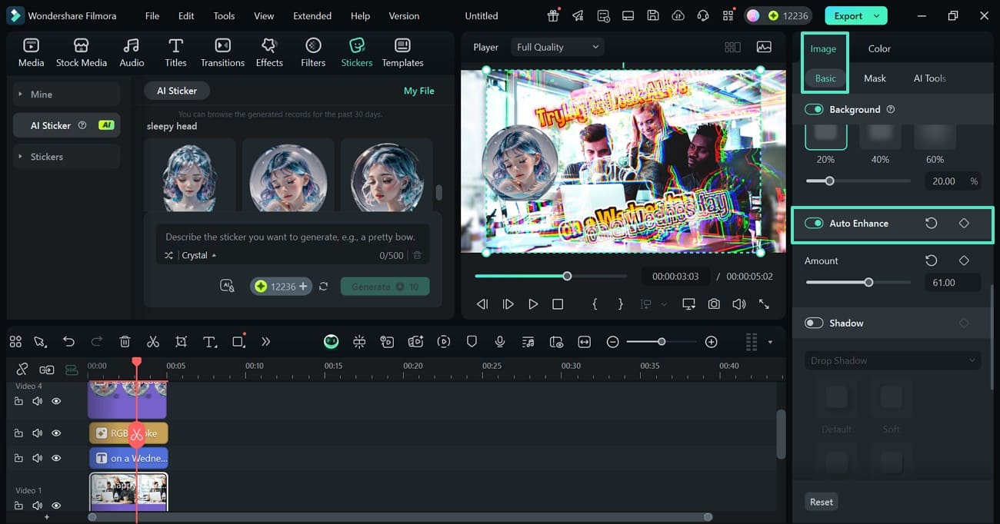The image size is (1000, 524).
Task: Turn off the Background toggle
Action: point(814,110)
